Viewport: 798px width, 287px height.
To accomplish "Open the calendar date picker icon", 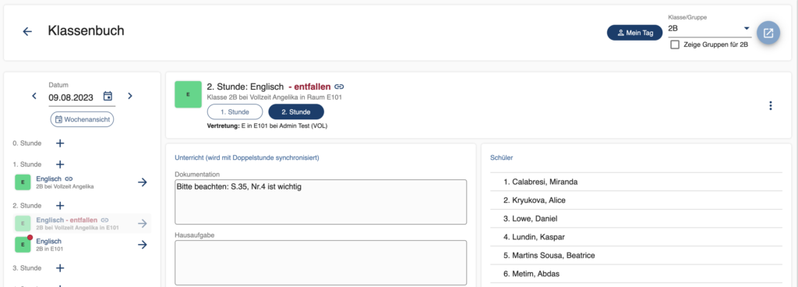I will [108, 96].
